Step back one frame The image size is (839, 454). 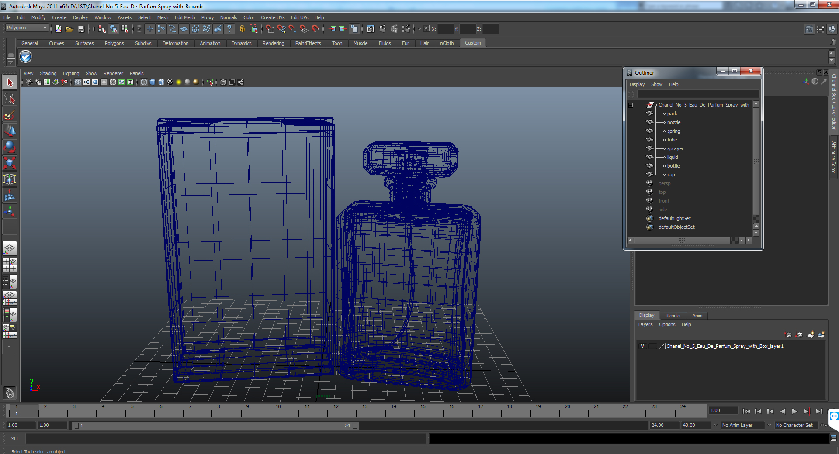[x=758, y=411]
